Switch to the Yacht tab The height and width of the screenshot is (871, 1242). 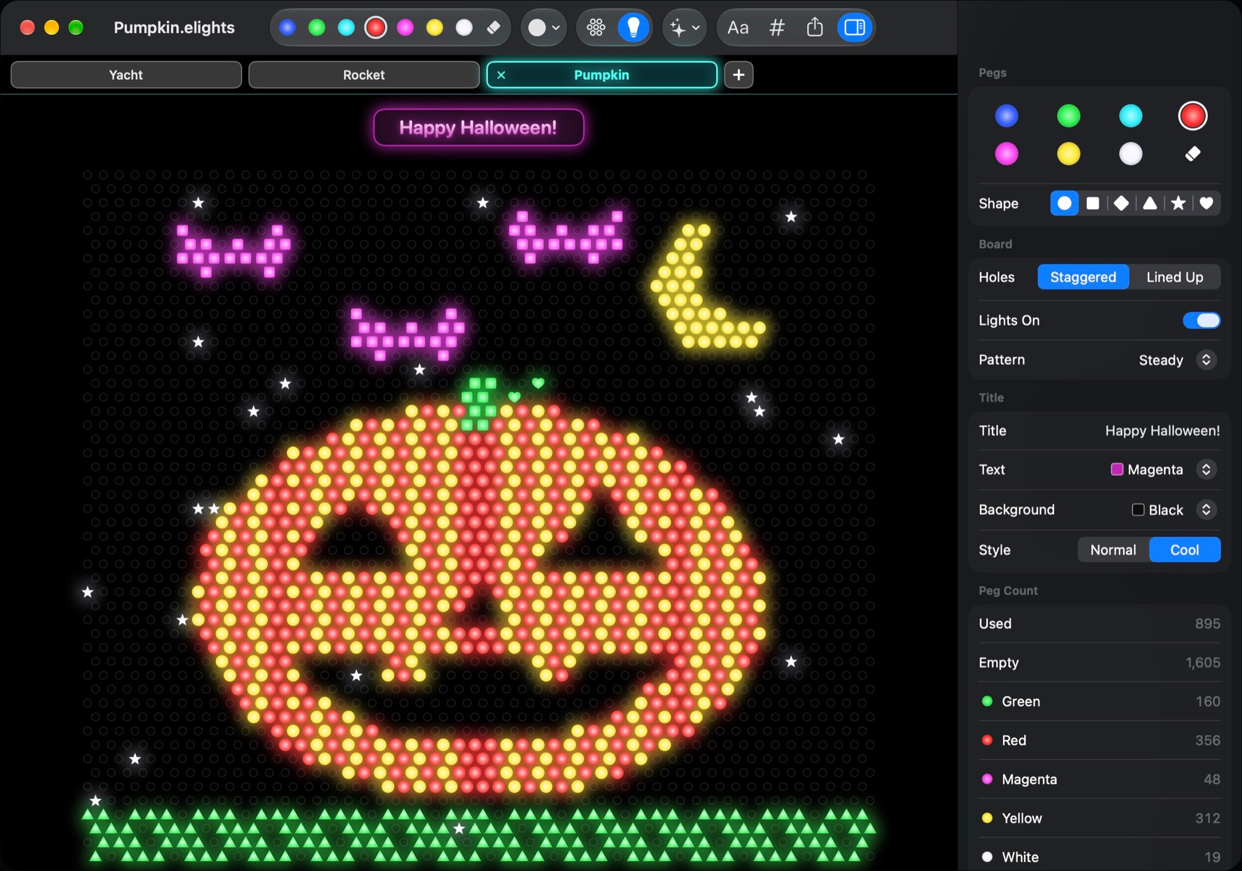126,75
